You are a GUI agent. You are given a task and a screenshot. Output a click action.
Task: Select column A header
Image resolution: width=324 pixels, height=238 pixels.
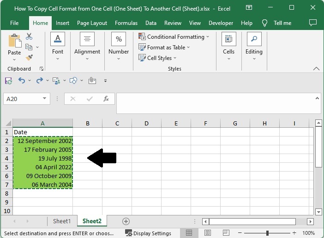click(42, 124)
